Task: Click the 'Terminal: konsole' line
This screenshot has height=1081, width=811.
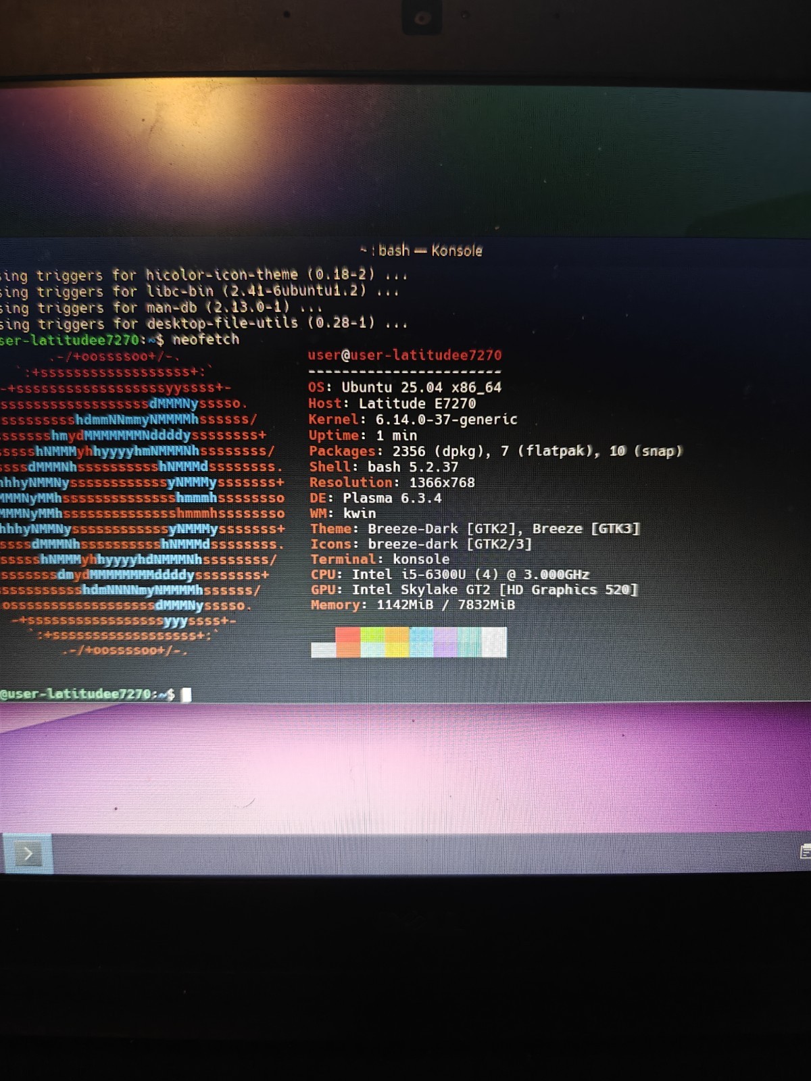Action: click(380, 559)
